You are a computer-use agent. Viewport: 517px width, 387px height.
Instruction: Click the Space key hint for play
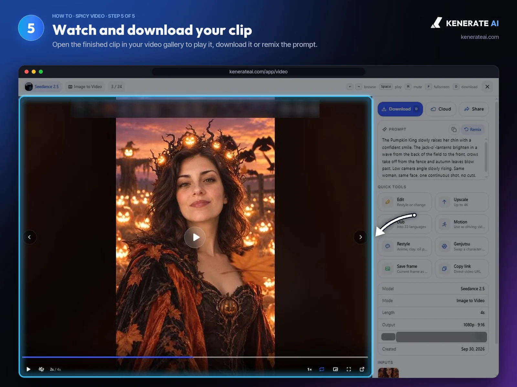386,86
